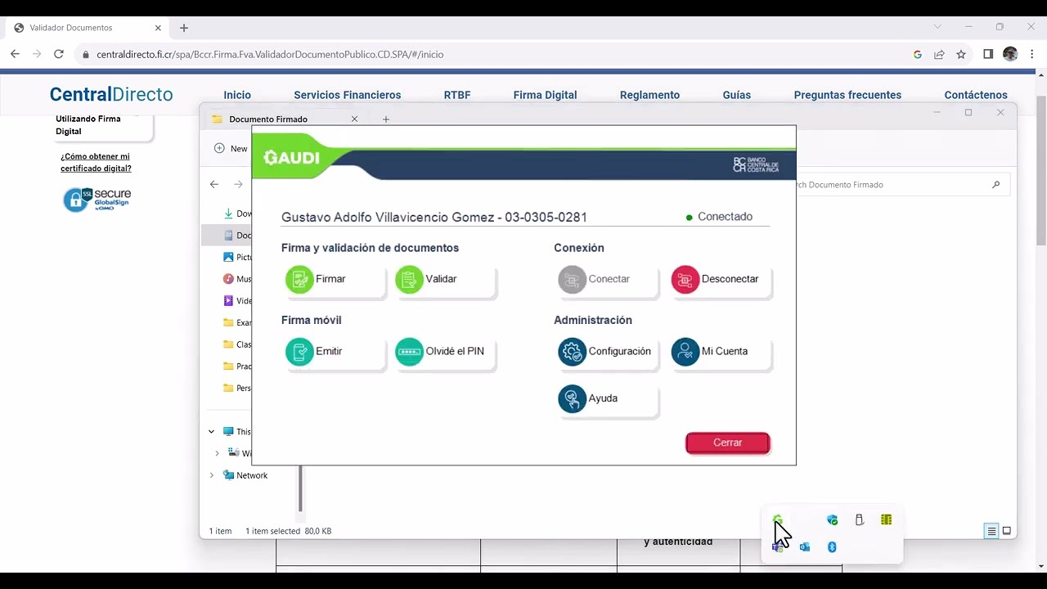Select the Olvidé el PIN option
1047x589 pixels.
444,352
